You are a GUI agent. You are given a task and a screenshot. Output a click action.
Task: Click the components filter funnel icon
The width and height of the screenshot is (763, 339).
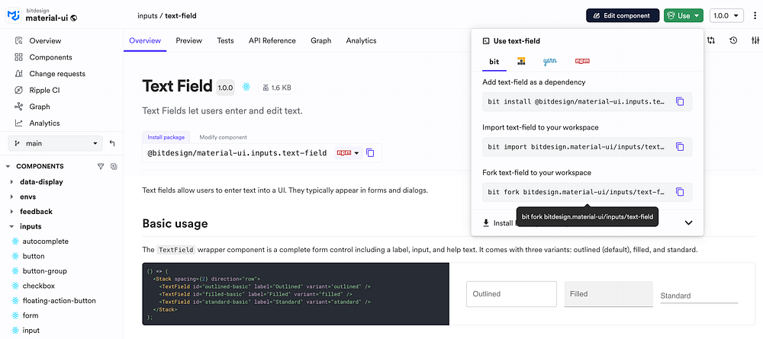coord(101,166)
